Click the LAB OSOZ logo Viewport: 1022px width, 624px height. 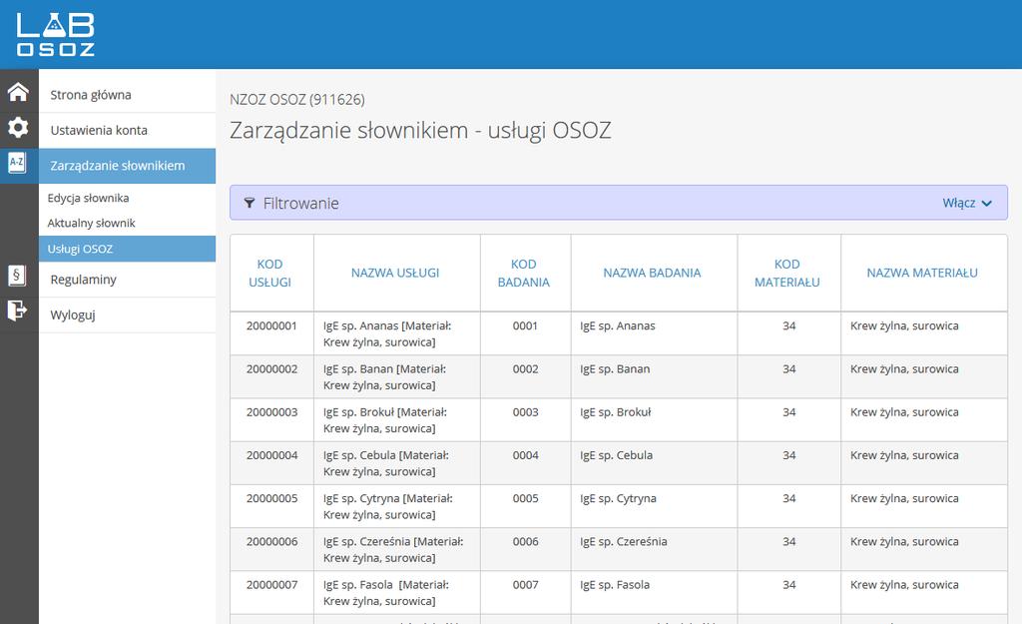(x=56, y=35)
